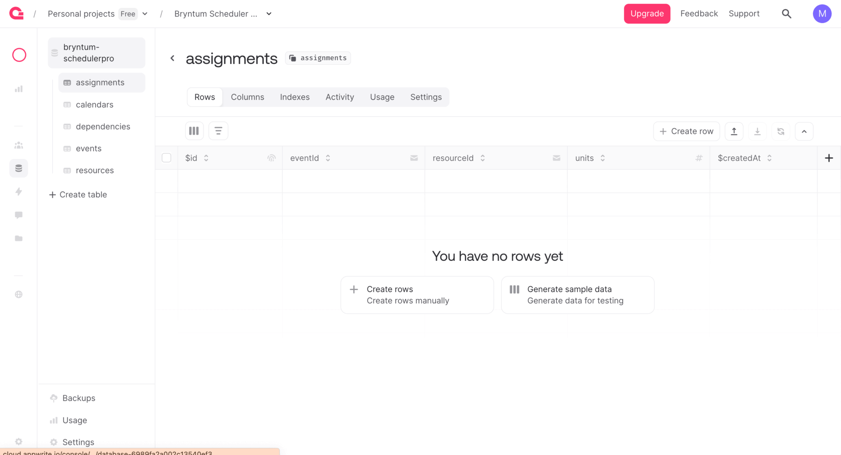The image size is (841, 455).
Task: Toggle the select-all rows checkbox
Action: 166,158
